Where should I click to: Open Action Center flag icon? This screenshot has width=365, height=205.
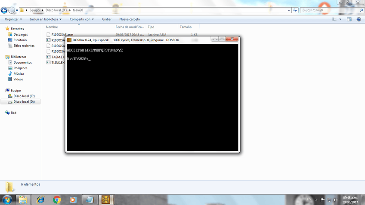(x=322, y=200)
